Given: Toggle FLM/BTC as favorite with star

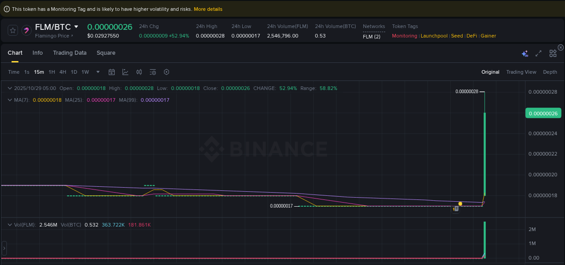Looking at the screenshot, I should click(13, 30).
